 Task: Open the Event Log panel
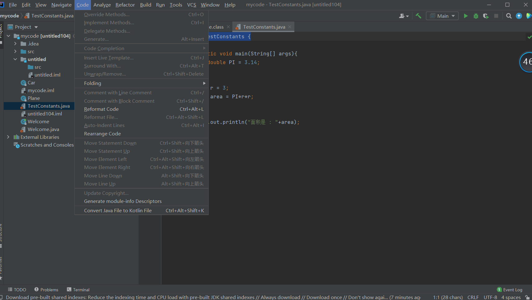pos(510,290)
